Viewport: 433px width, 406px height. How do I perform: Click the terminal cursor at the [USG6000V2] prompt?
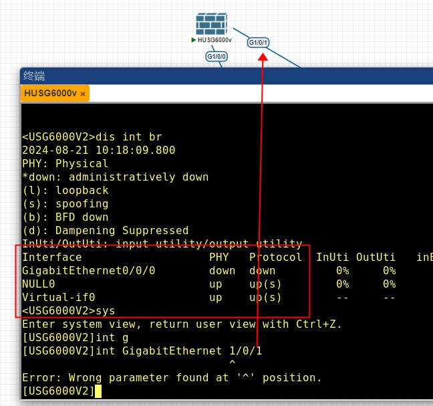click(98, 391)
